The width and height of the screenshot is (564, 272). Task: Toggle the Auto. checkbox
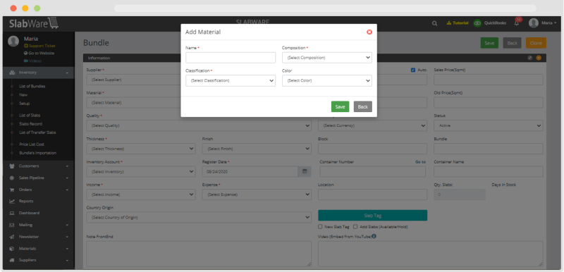[413, 70]
